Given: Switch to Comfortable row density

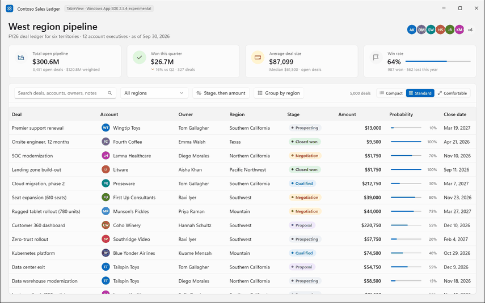Looking at the screenshot, I should 452,93.
